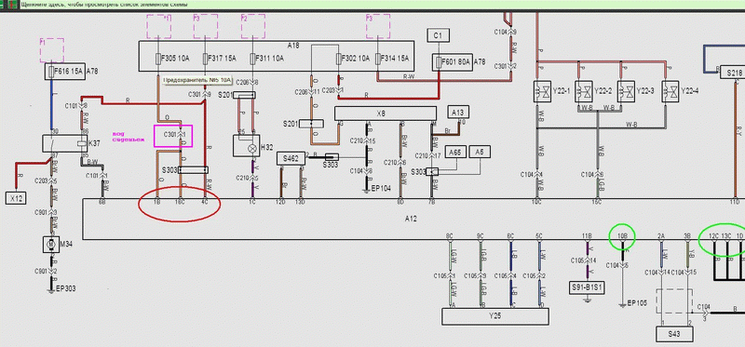The height and width of the screenshot is (347, 745).
Task: Open component A5 box
Action: [480, 152]
